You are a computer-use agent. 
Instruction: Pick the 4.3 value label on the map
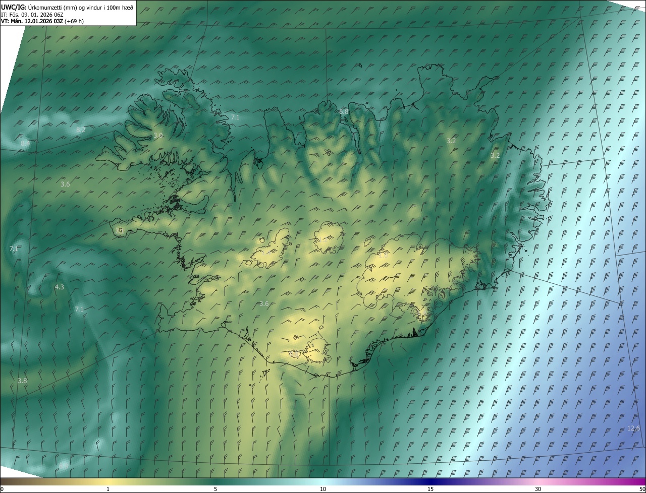[59, 287]
